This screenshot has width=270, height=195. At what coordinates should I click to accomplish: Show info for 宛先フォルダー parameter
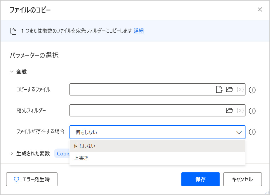[x=252, y=111]
